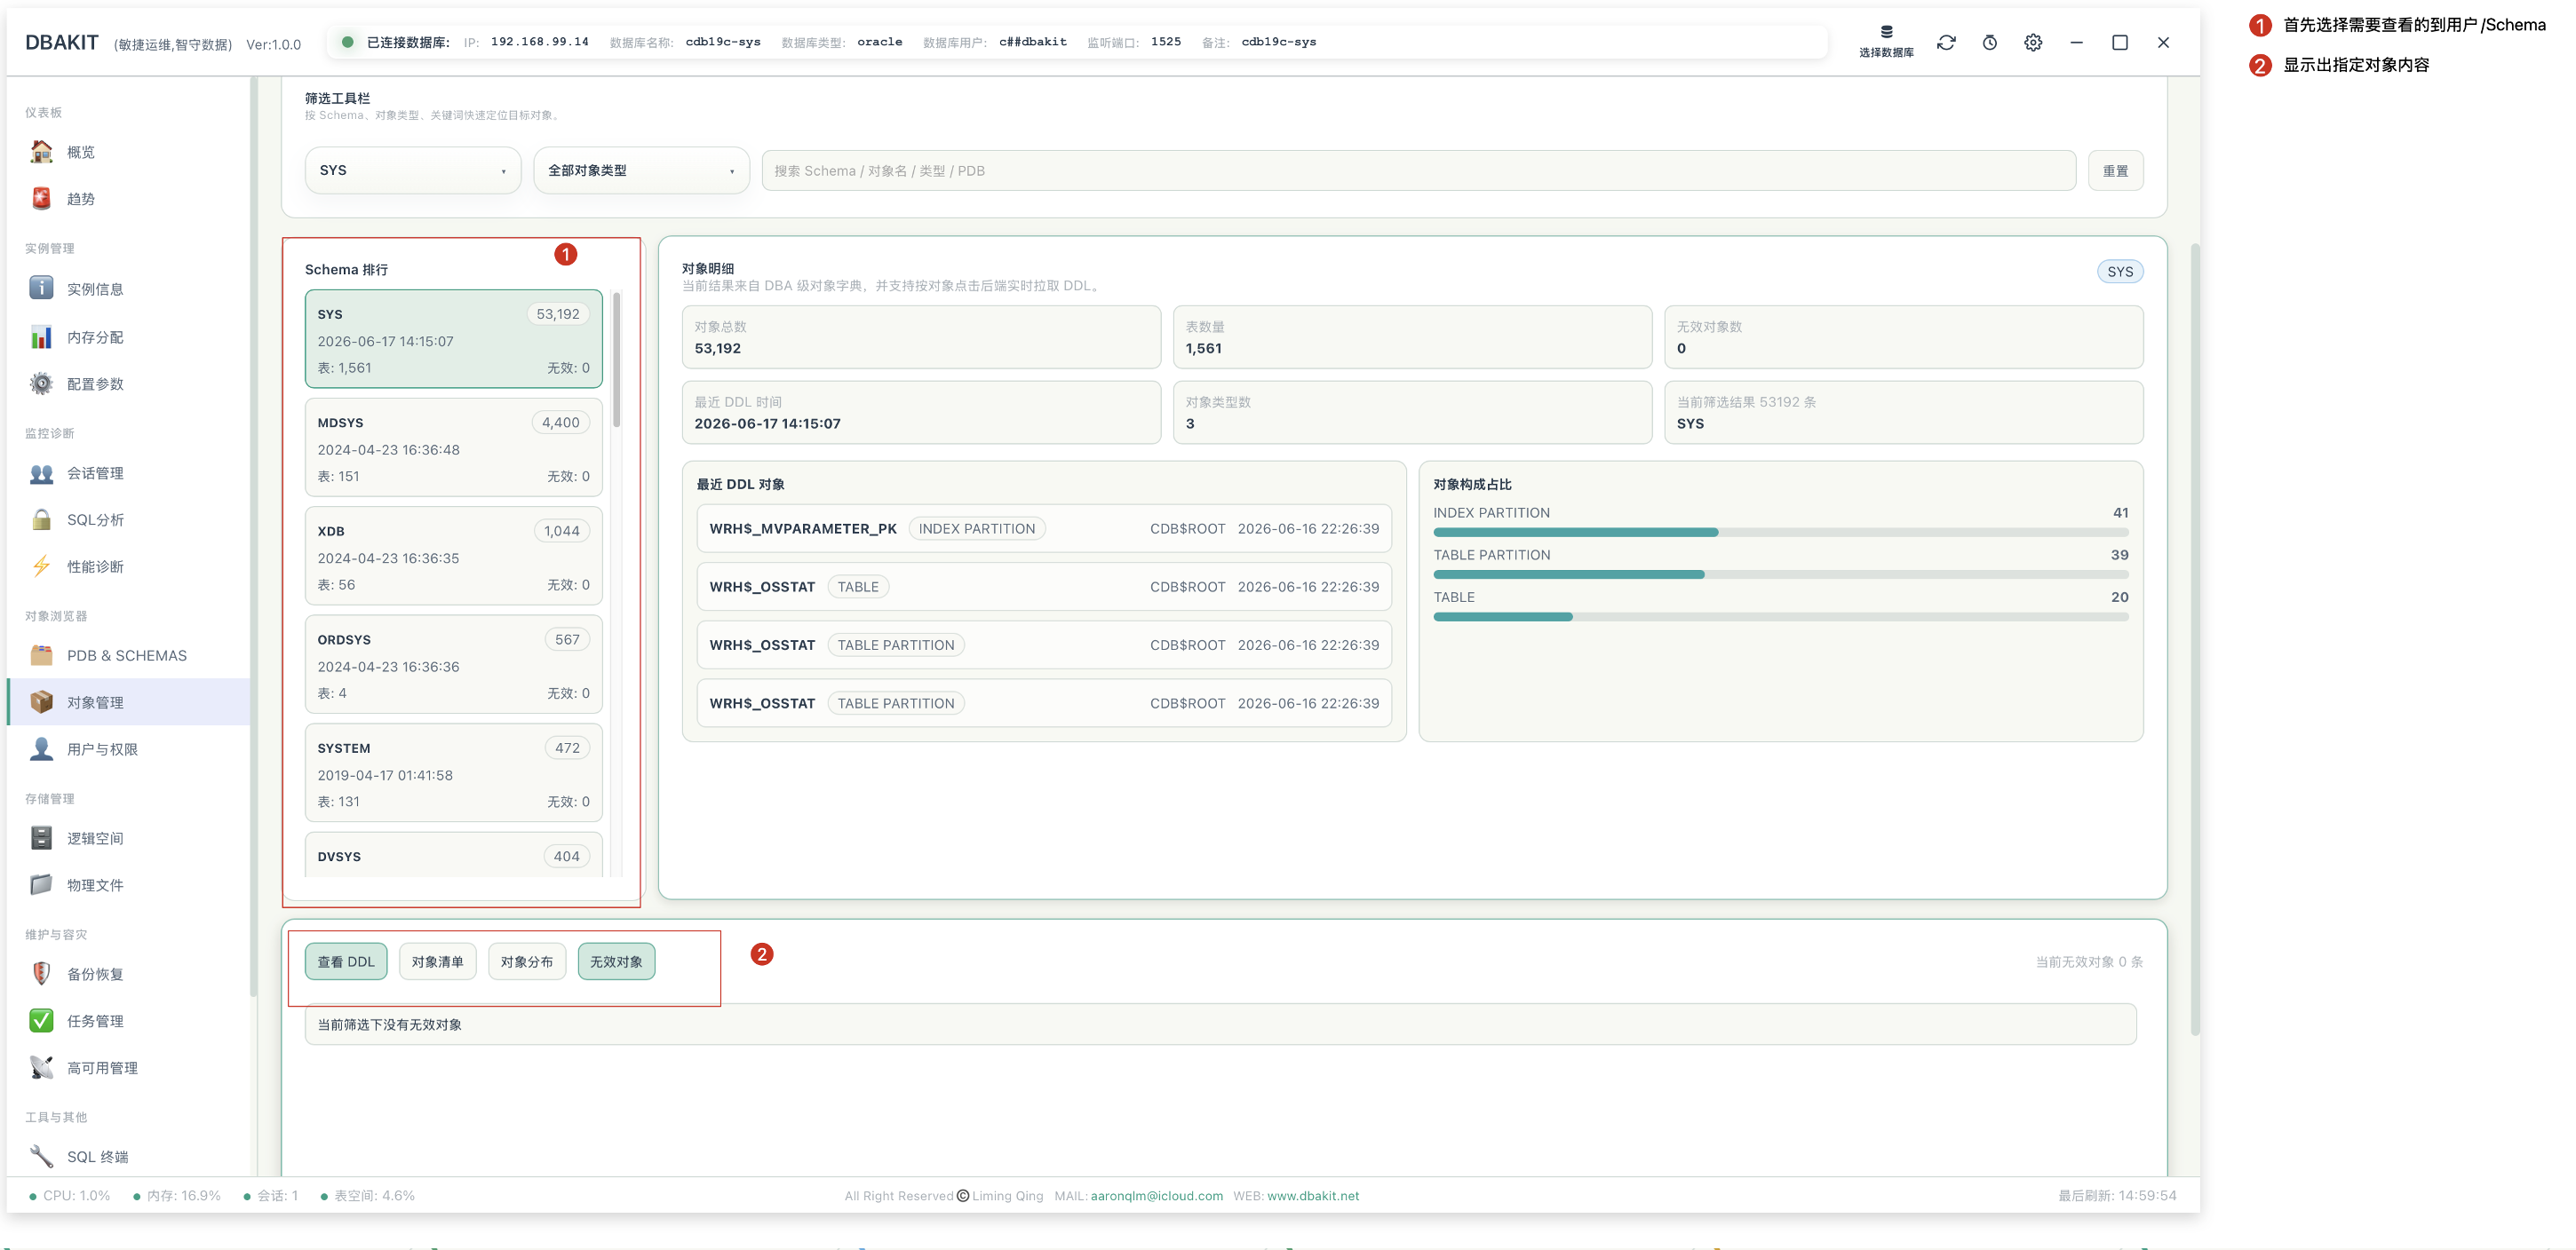Select the XDB schema card
The height and width of the screenshot is (1250, 2576).
pos(454,557)
